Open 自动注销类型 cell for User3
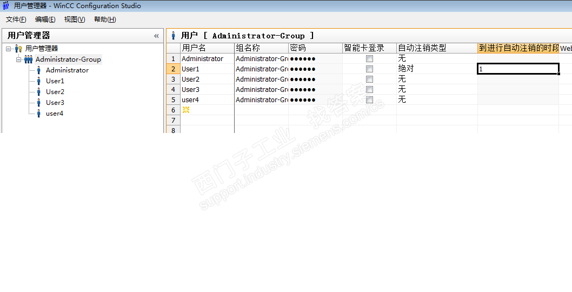This screenshot has height=292, width=572. pyautogui.click(x=437, y=89)
